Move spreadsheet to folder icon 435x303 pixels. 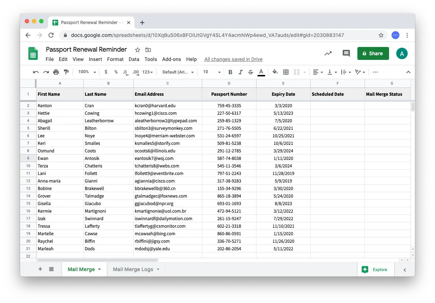tap(148, 50)
